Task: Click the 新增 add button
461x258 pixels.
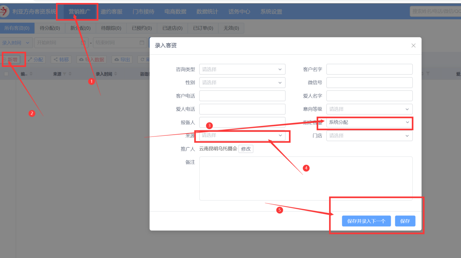Action: click(12, 60)
